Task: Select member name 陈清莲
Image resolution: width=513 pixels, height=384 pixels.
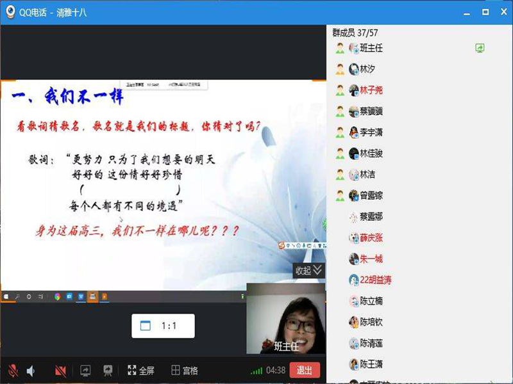Action: tap(371, 343)
